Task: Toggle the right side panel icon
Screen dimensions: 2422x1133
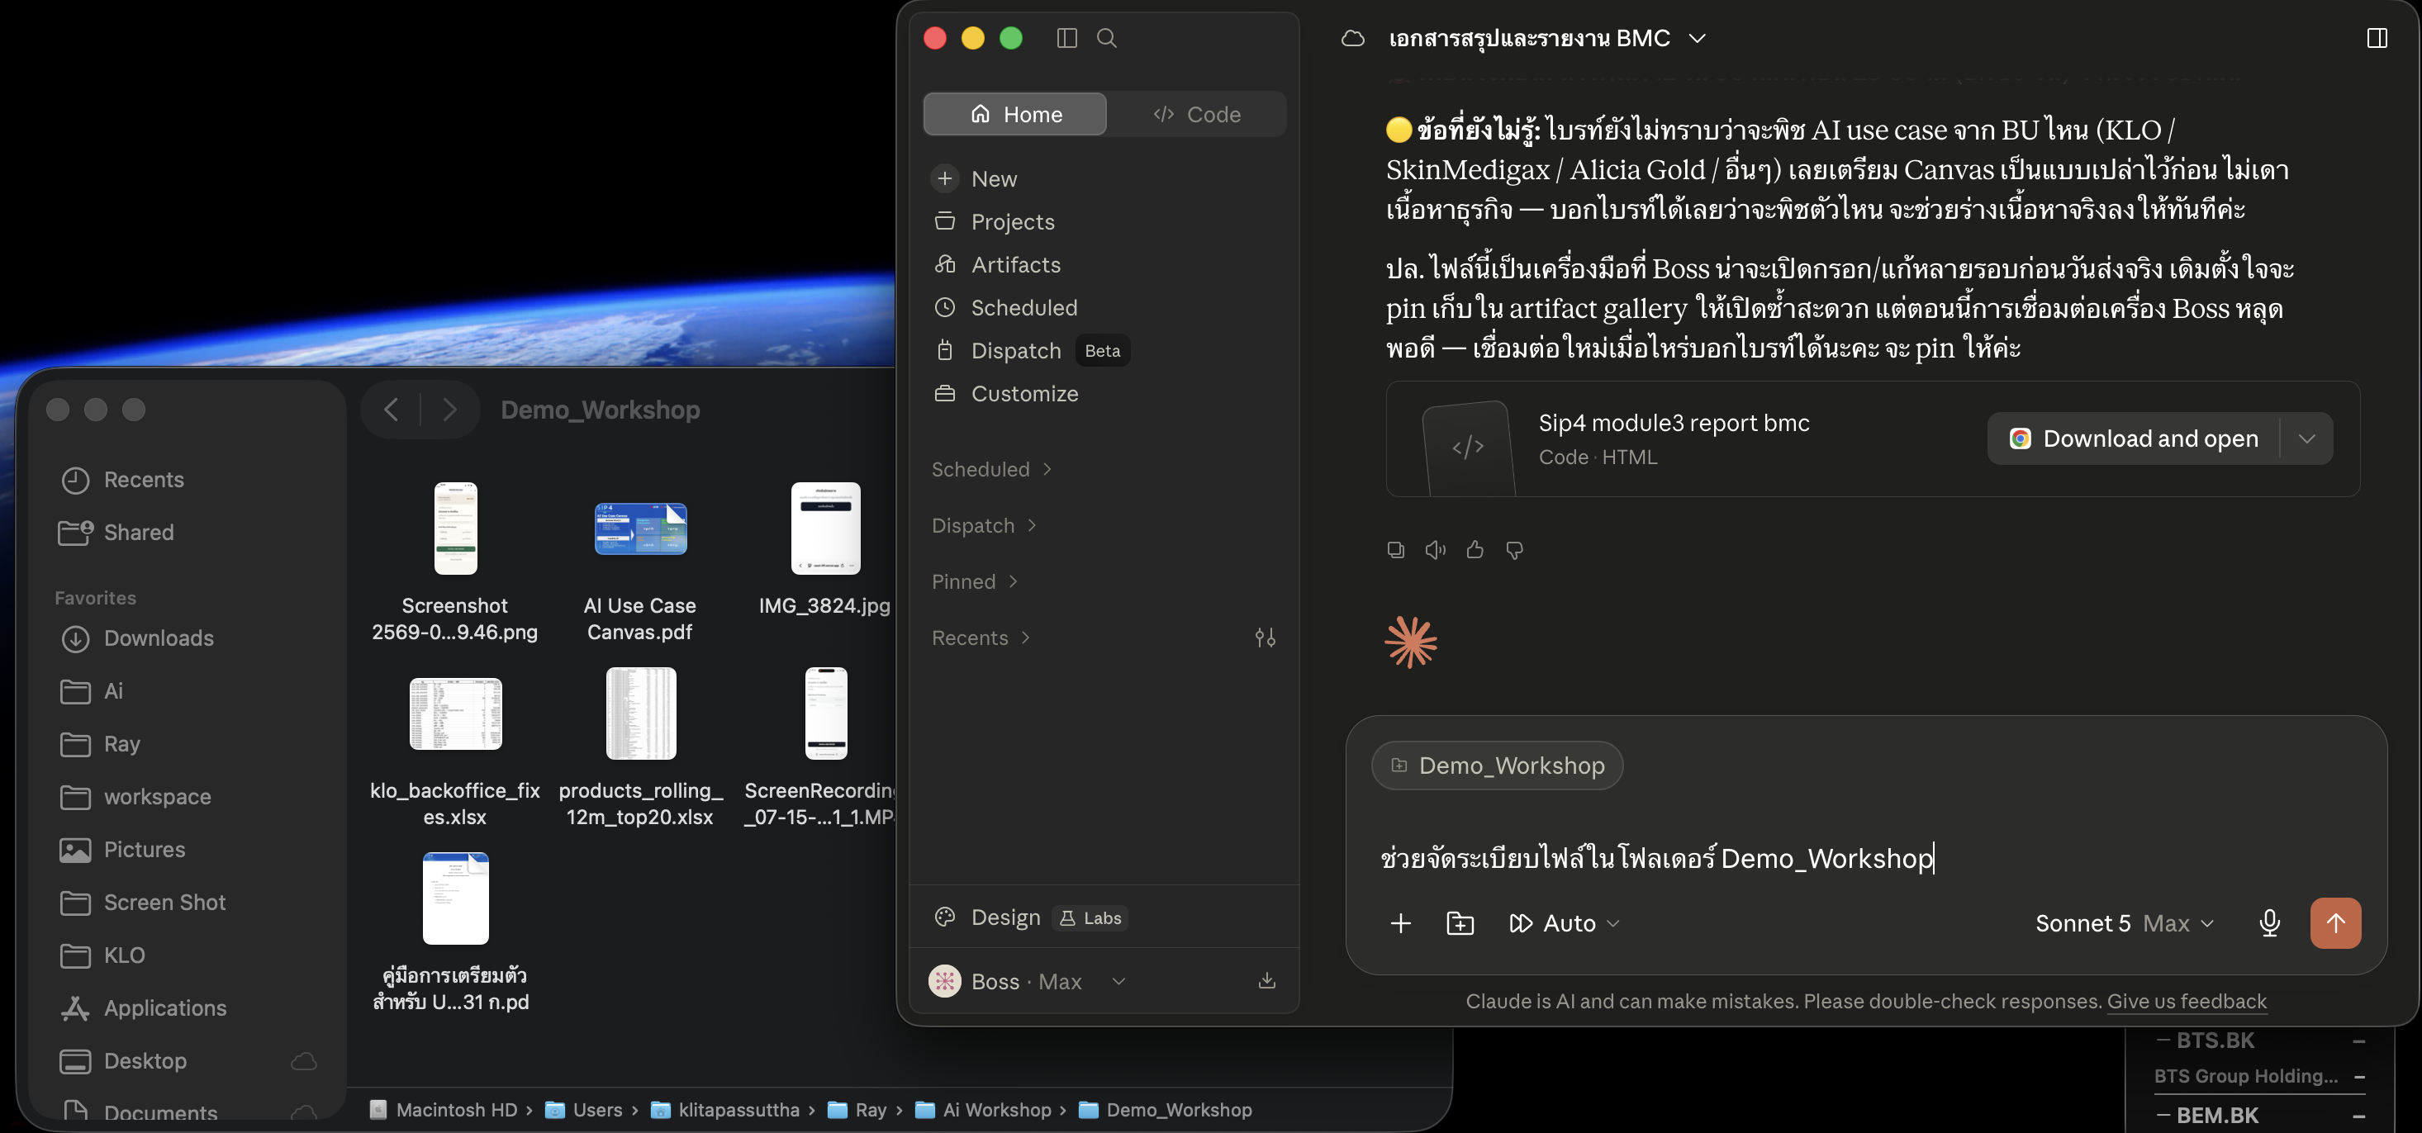Action: point(2376,38)
